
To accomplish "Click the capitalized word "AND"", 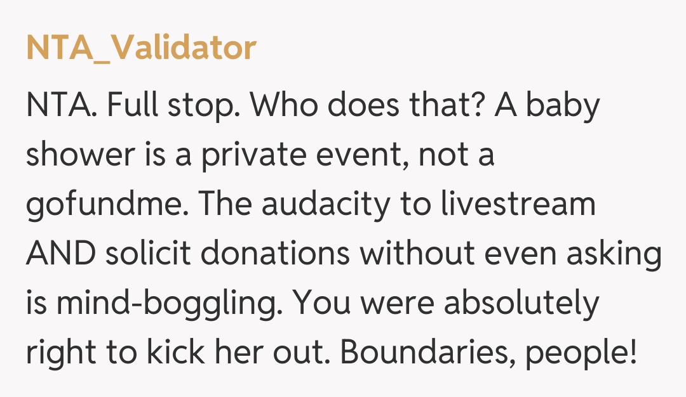I will [x=61, y=254].
